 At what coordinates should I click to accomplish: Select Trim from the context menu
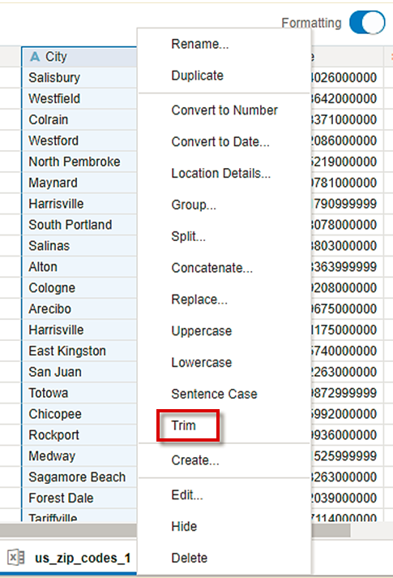pos(183,425)
